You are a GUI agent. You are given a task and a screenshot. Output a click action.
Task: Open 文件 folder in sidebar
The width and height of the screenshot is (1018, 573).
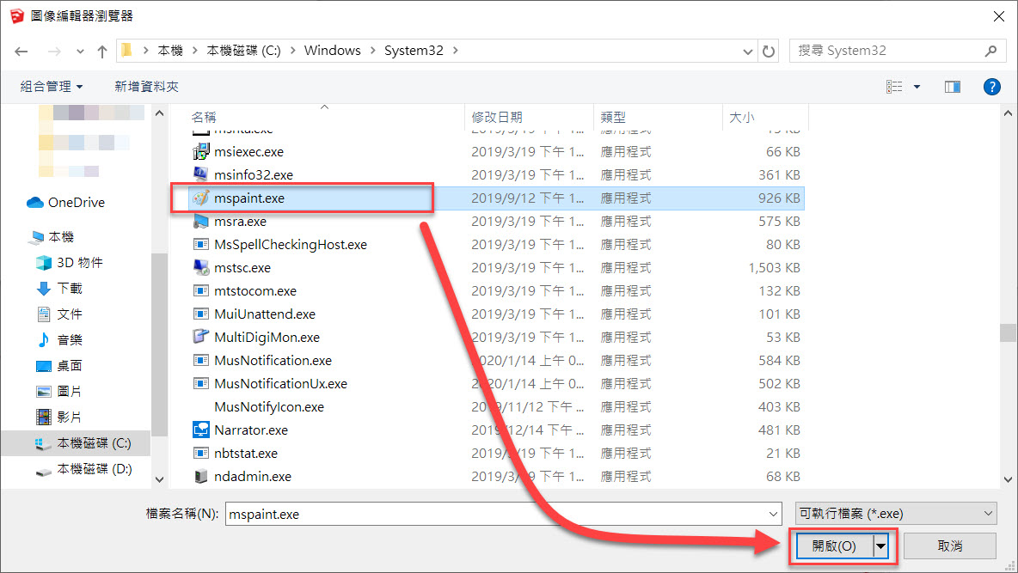point(59,314)
